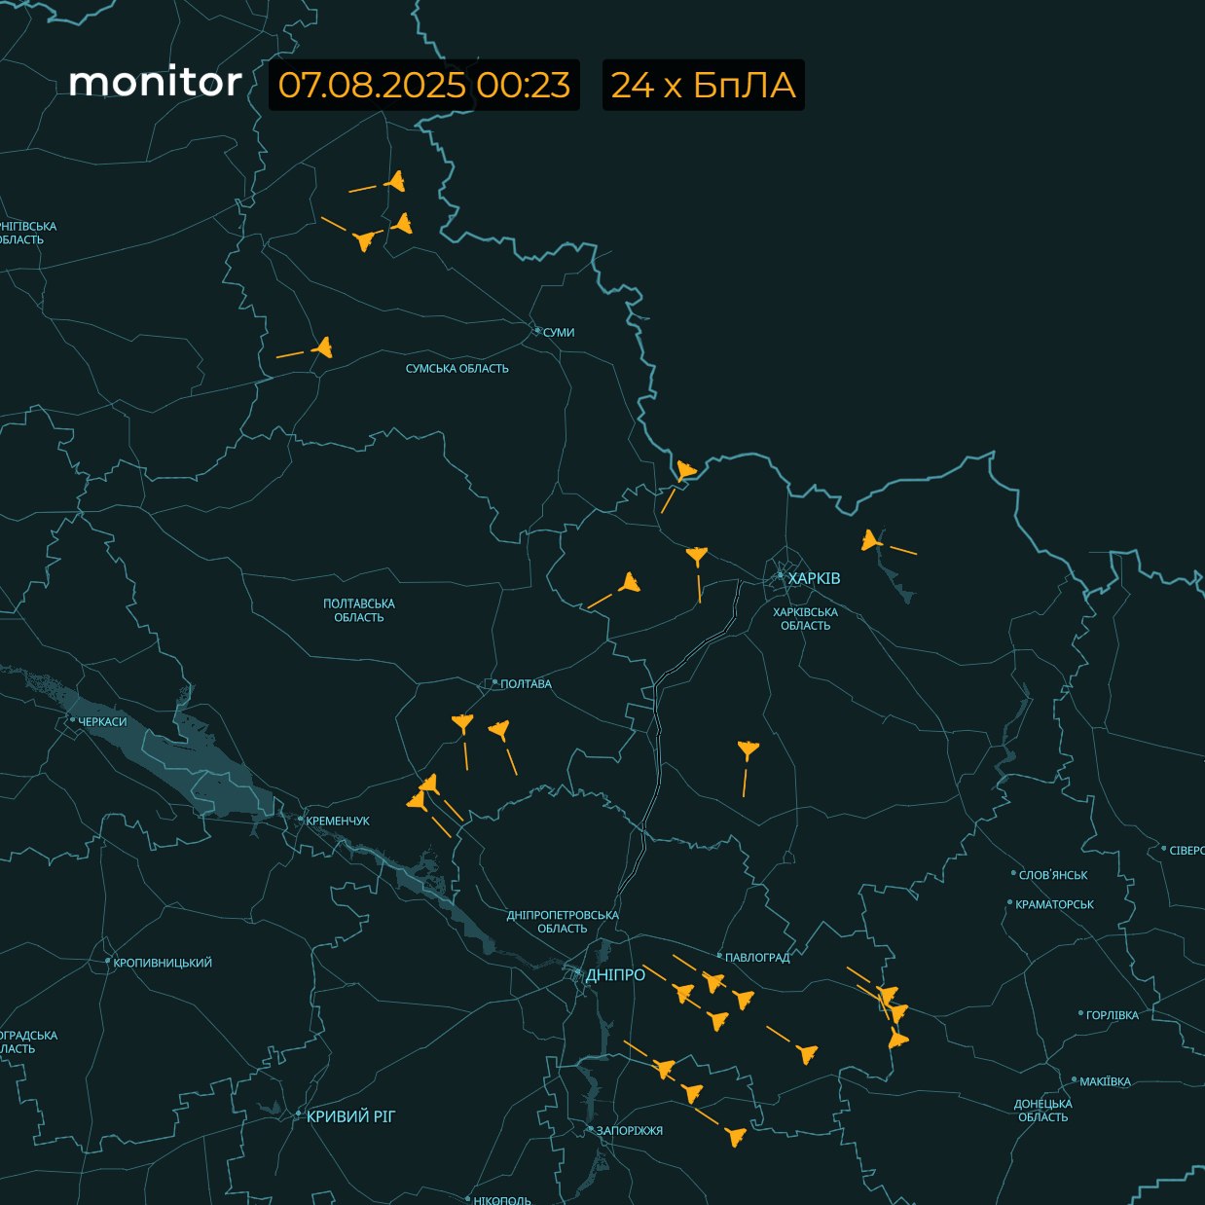Click the 07.08.2025 00:23 timestamp badge

(x=424, y=85)
